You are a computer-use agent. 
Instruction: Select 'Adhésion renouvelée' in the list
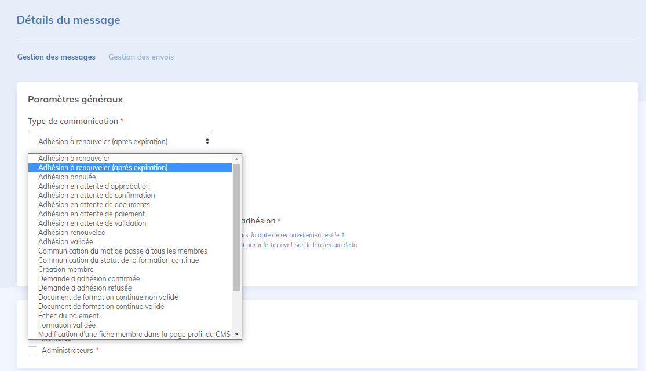click(x=72, y=233)
